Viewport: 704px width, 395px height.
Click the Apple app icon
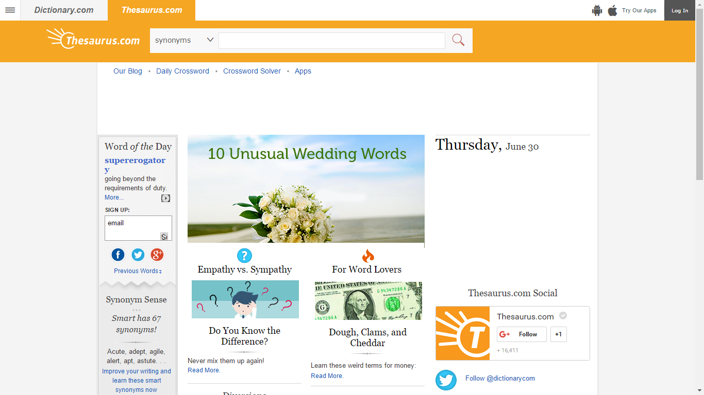[612, 10]
